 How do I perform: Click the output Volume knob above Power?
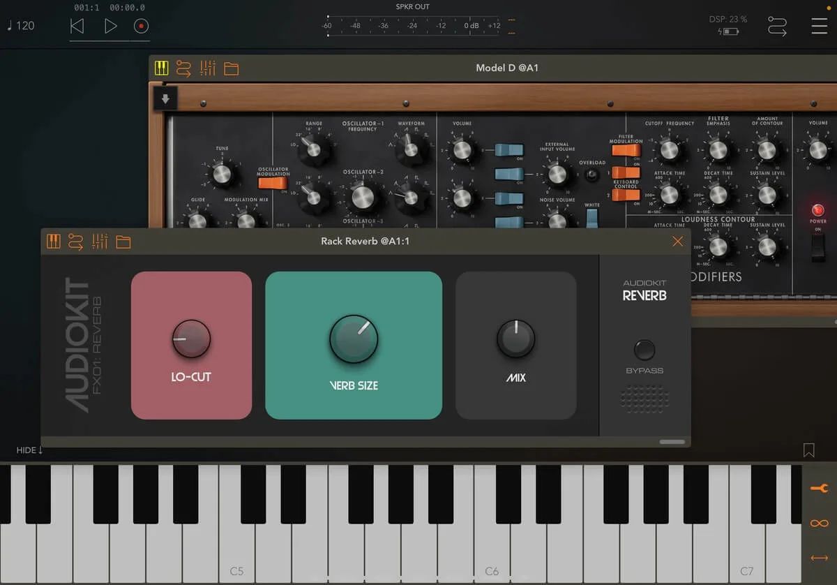pos(818,149)
